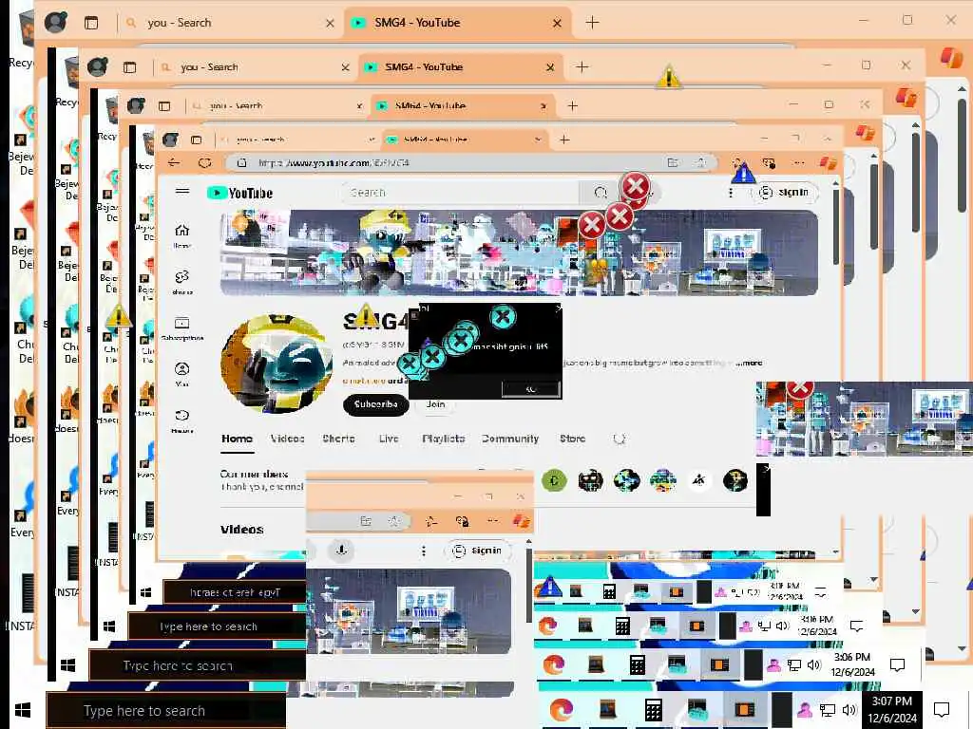Click the Join button
The width and height of the screenshot is (973, 729).
point(435,404)
